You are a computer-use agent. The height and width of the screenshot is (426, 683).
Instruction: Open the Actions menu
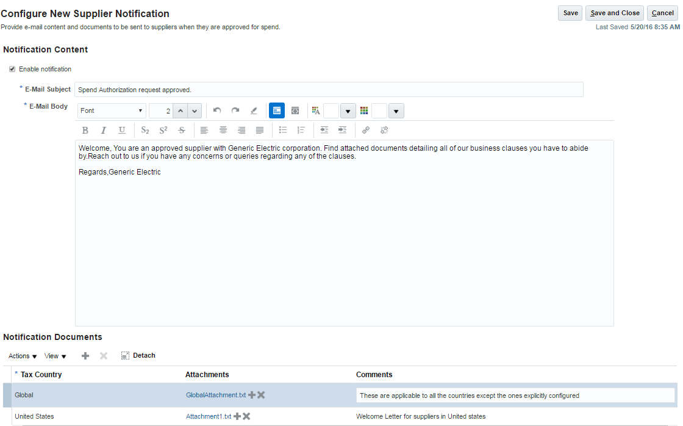[x=23, y=356]
